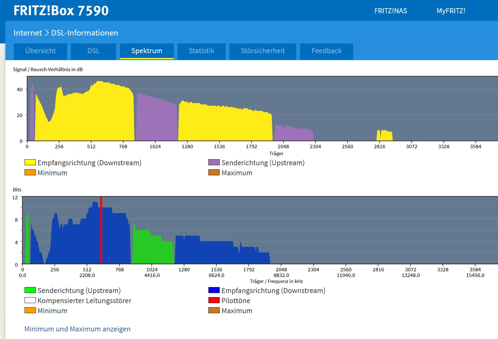Click the breadcrumb chevron after Internet

click(x=47, y=33)
